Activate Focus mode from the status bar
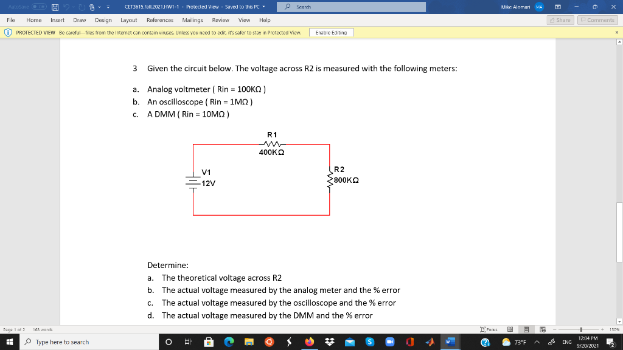Screen dimensions: 623x350 (x=490, y=329)
